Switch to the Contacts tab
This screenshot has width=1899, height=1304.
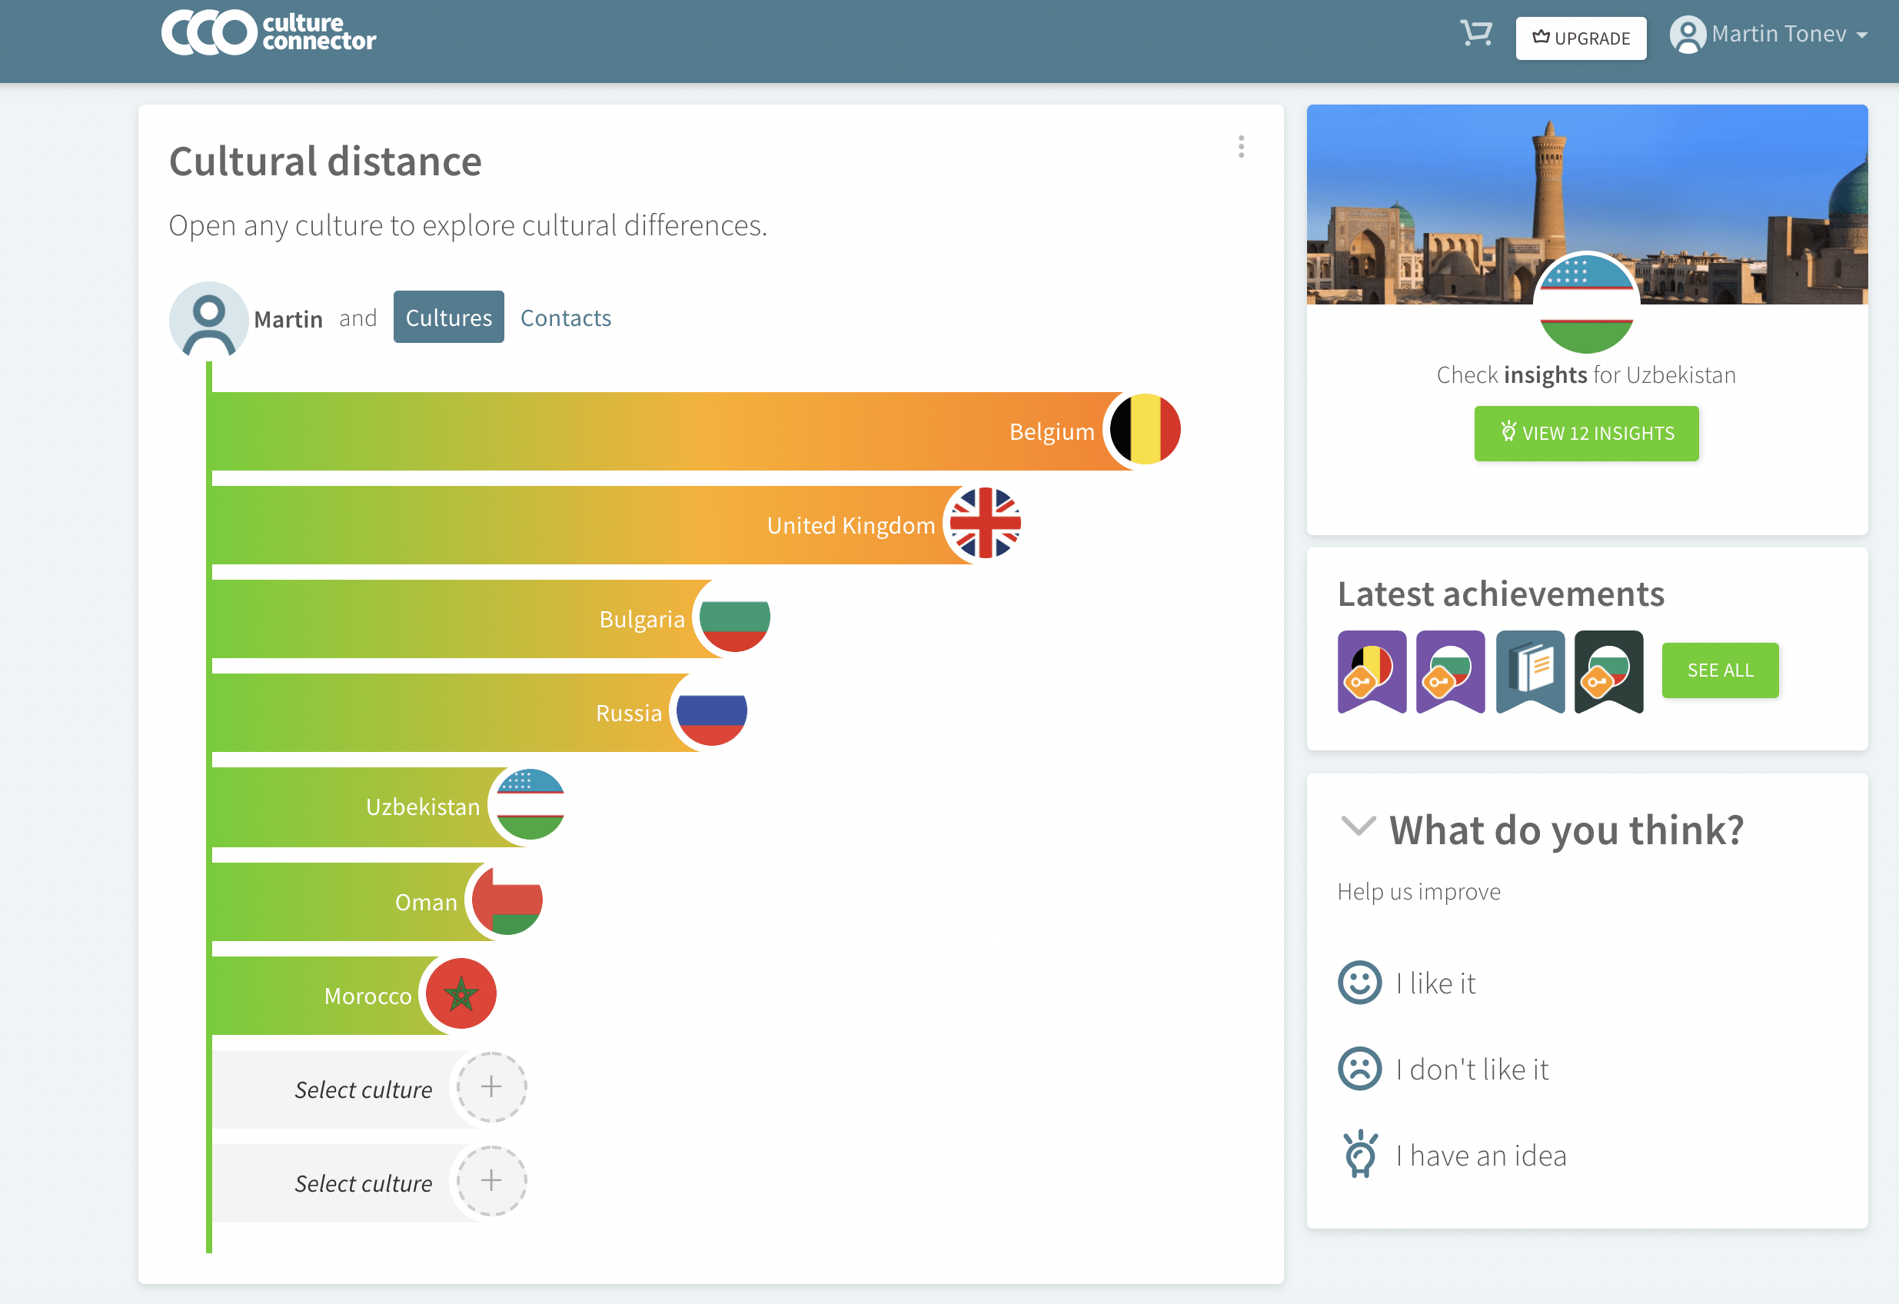click(x=565, y=318)
